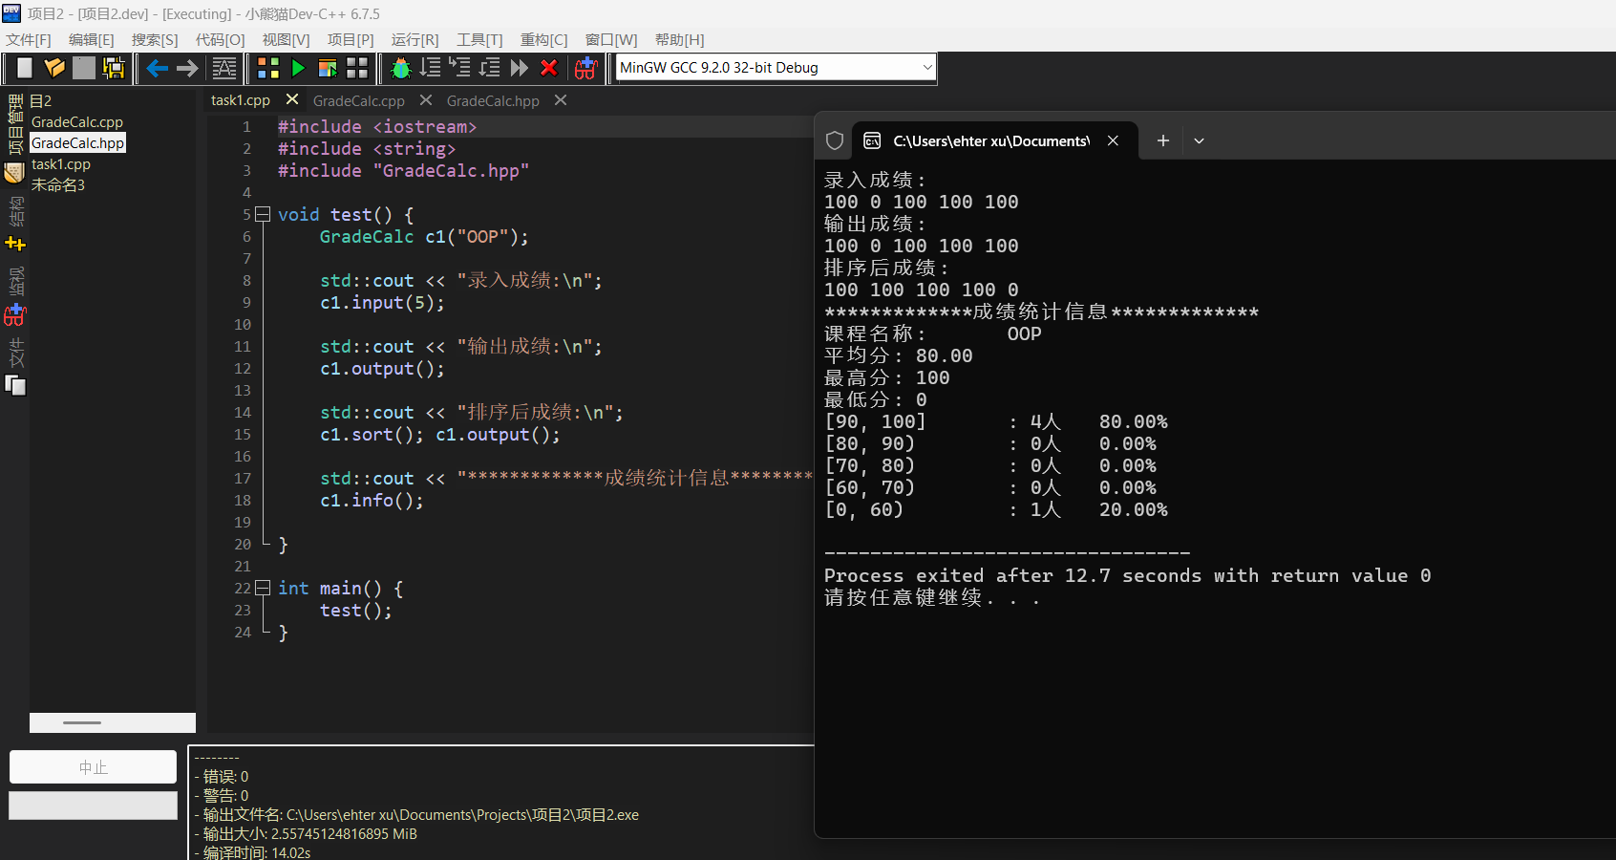Switch to the GradeCalc.cpp editor tab

(x=359, y=100)
